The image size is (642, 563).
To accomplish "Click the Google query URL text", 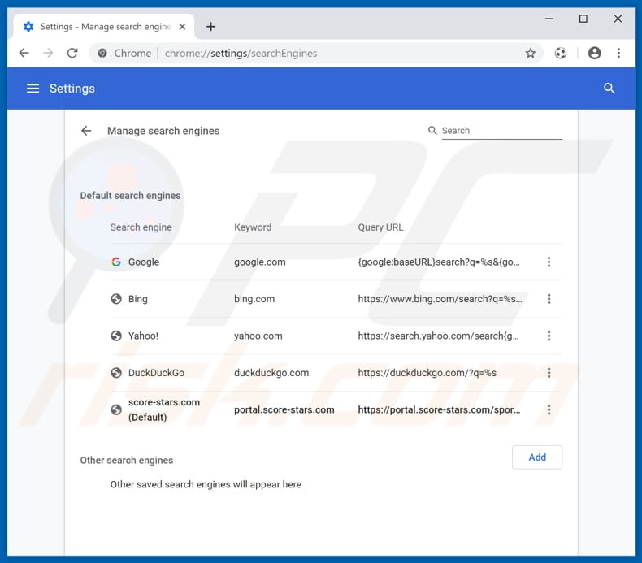I will (439, 262).
